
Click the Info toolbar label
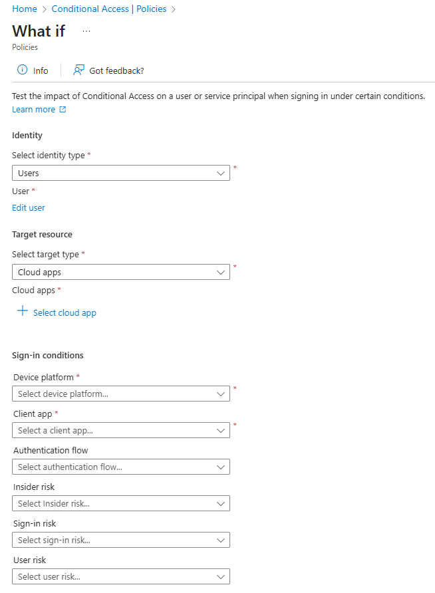click(41, 70)
